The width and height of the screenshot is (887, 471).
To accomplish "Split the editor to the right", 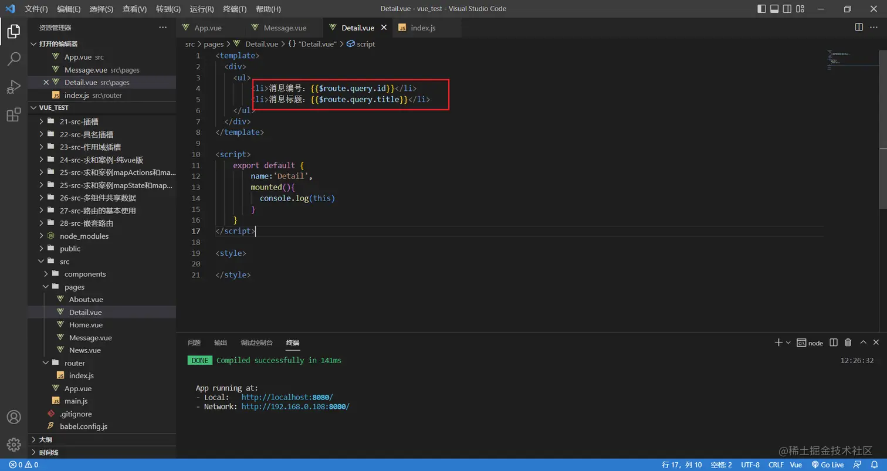I will [859, 27].
